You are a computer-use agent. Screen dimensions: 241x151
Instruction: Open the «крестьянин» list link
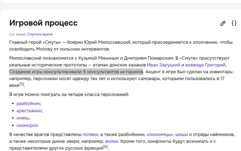point(29,111)
